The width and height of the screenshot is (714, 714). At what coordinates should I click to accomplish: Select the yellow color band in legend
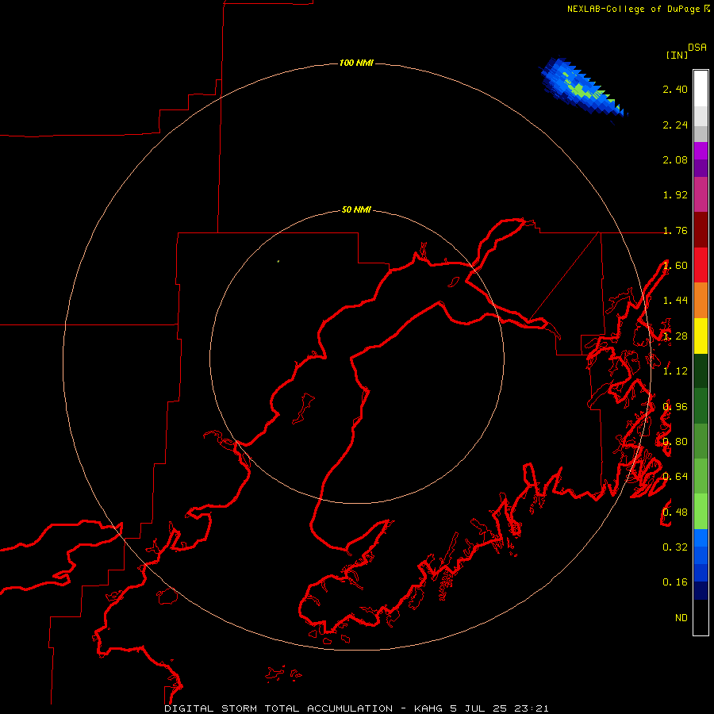pos(701,336)
